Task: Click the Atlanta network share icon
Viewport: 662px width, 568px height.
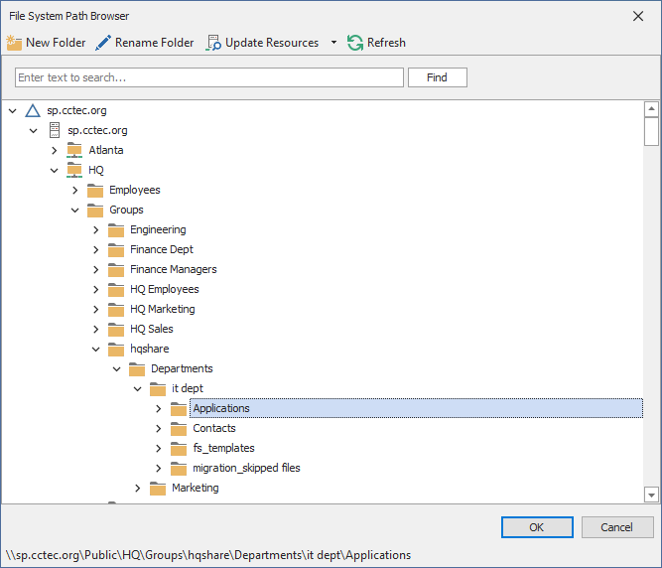Action: point(74,150)
